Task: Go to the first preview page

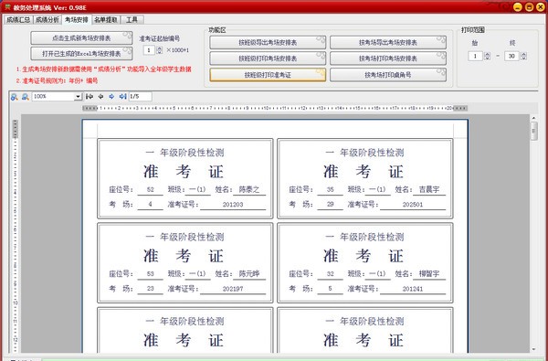Action: click(90, 96)
